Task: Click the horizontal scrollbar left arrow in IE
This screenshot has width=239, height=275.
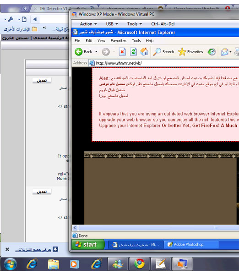Action: tap(75, 228)
